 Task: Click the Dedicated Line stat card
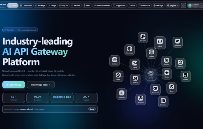coord(62,98)
